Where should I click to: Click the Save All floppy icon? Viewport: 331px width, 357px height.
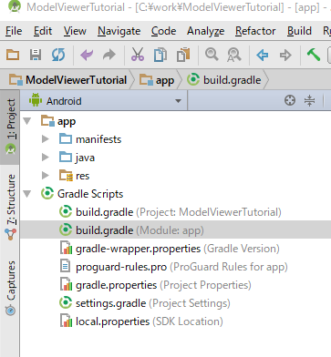(x=36, y=55)
